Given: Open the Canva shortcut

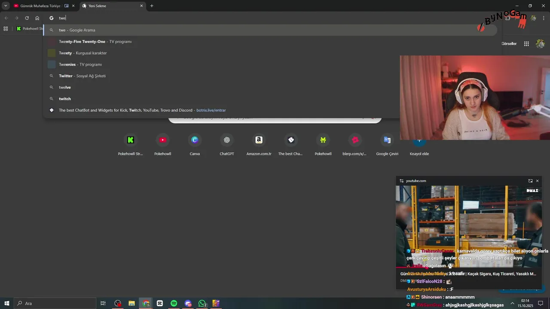Looking at the screenshot, I should coord(195,145).
